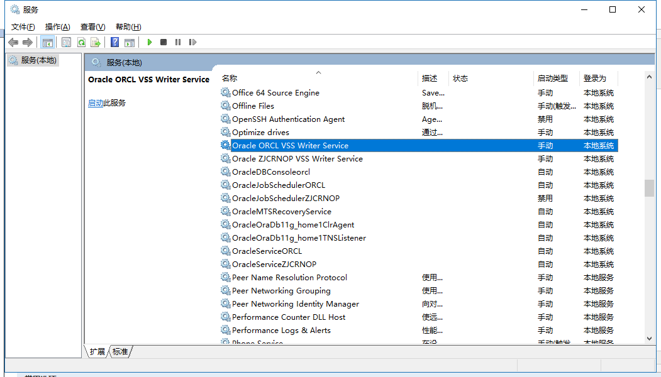Click gear icon of Optimize drives
The image size is (661, 377).
pos(226,132)
